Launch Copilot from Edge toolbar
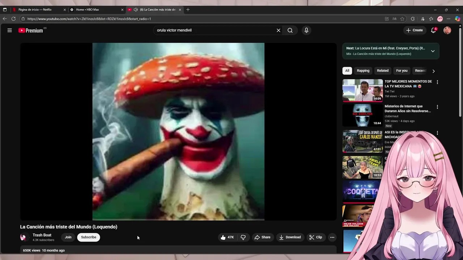The image size is (463, 260). (458, 19)
